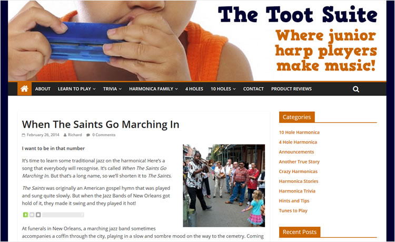This screenshot has height=242, width=395.
Task: Expand the Learn To Play dropdown menu
Action: [76, 89]
